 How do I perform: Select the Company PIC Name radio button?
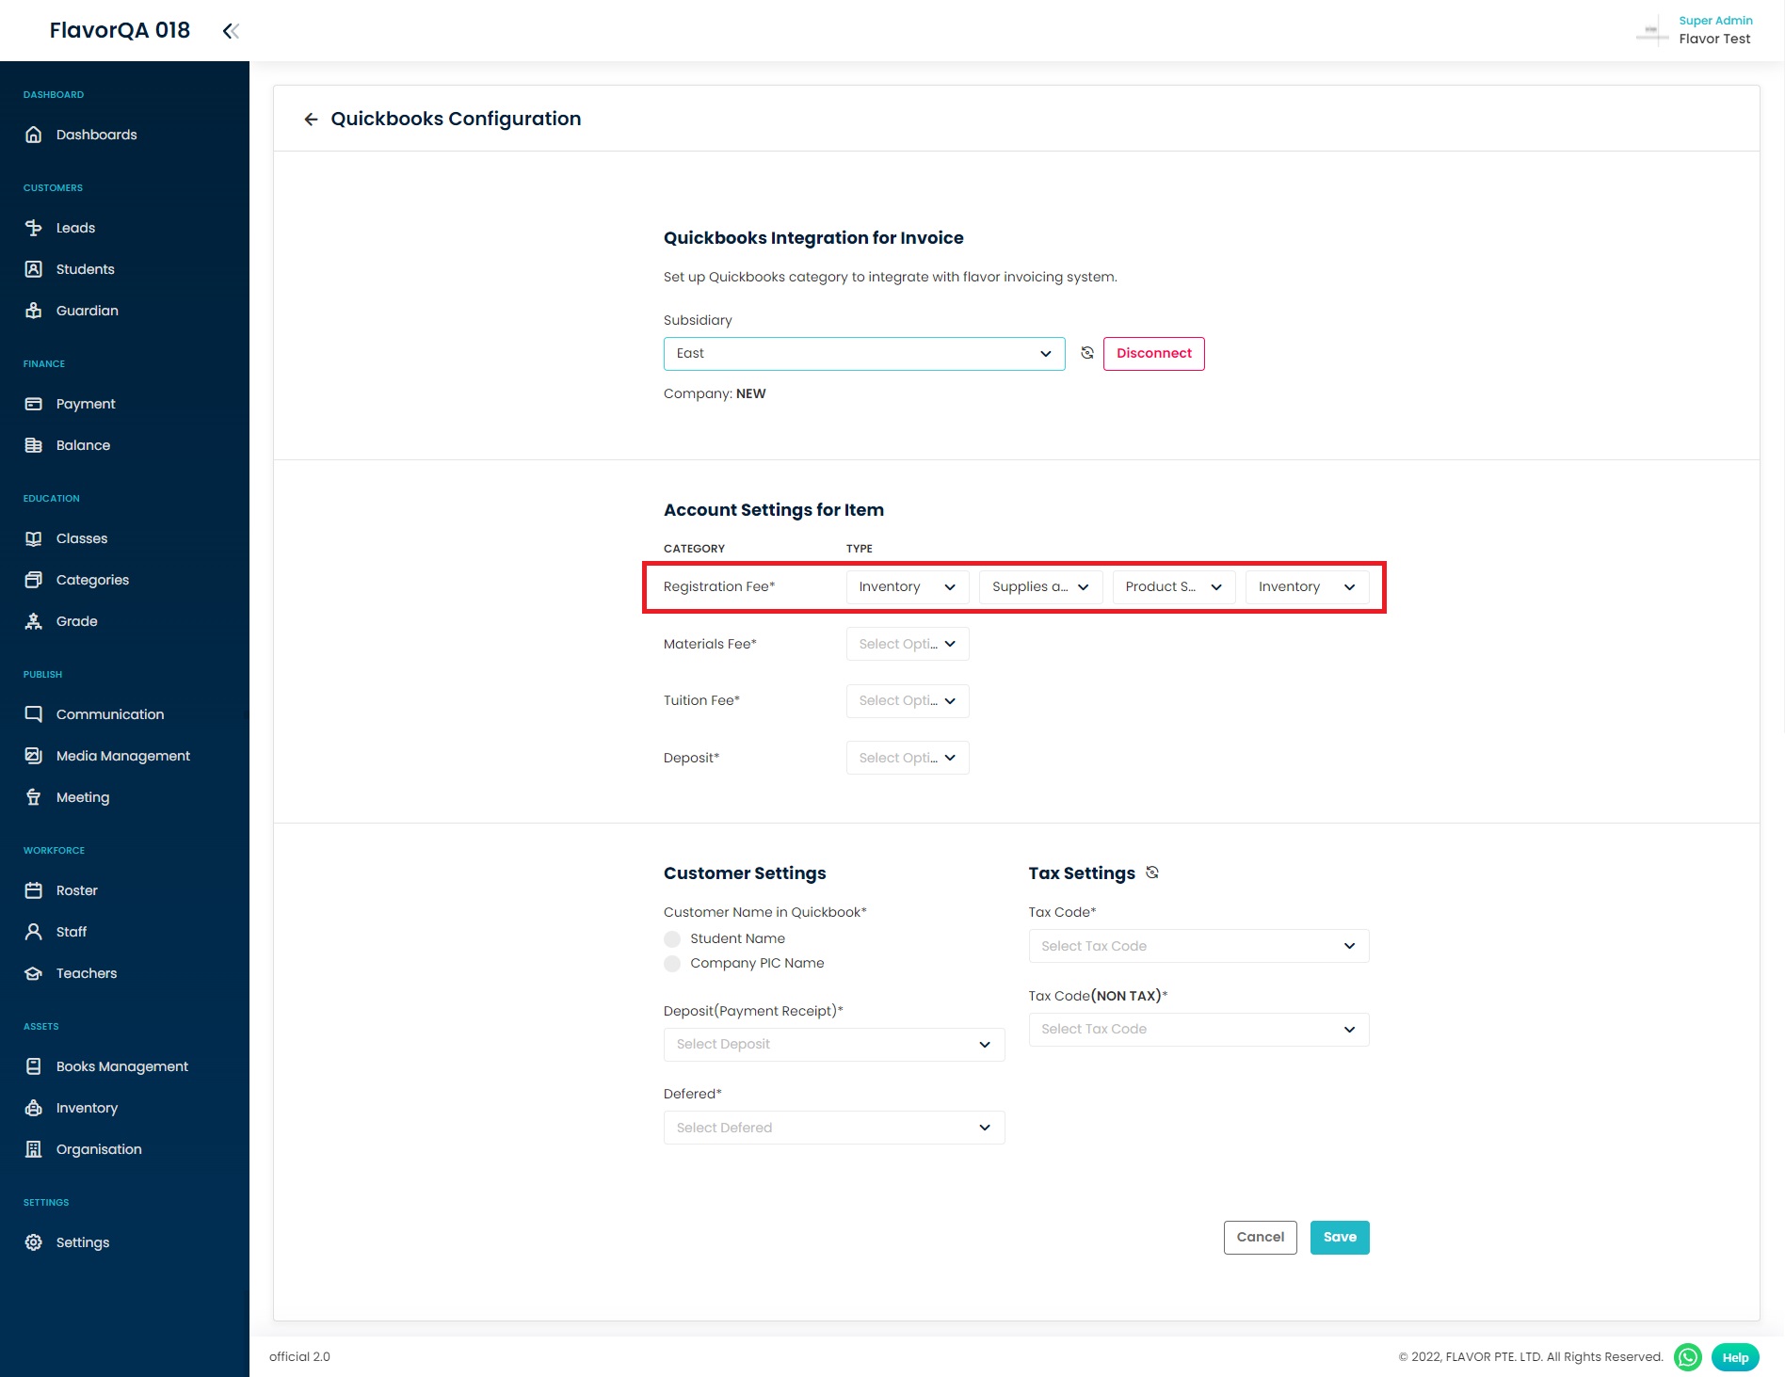tap(672, 964)
